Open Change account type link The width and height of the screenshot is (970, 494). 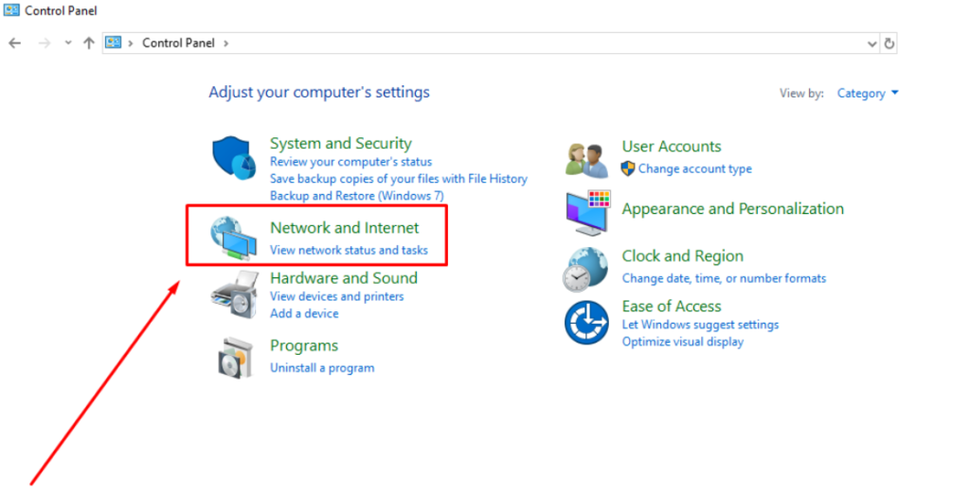(694, 168)
